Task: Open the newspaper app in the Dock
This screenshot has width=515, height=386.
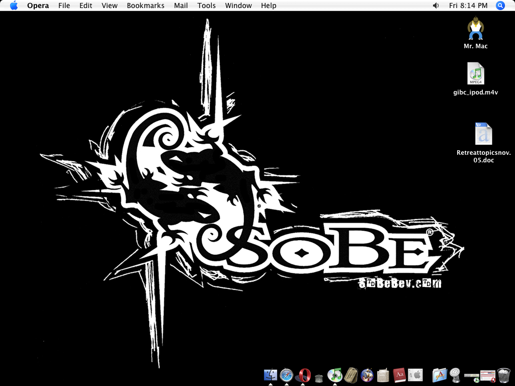Action: (x=383, y=375)
